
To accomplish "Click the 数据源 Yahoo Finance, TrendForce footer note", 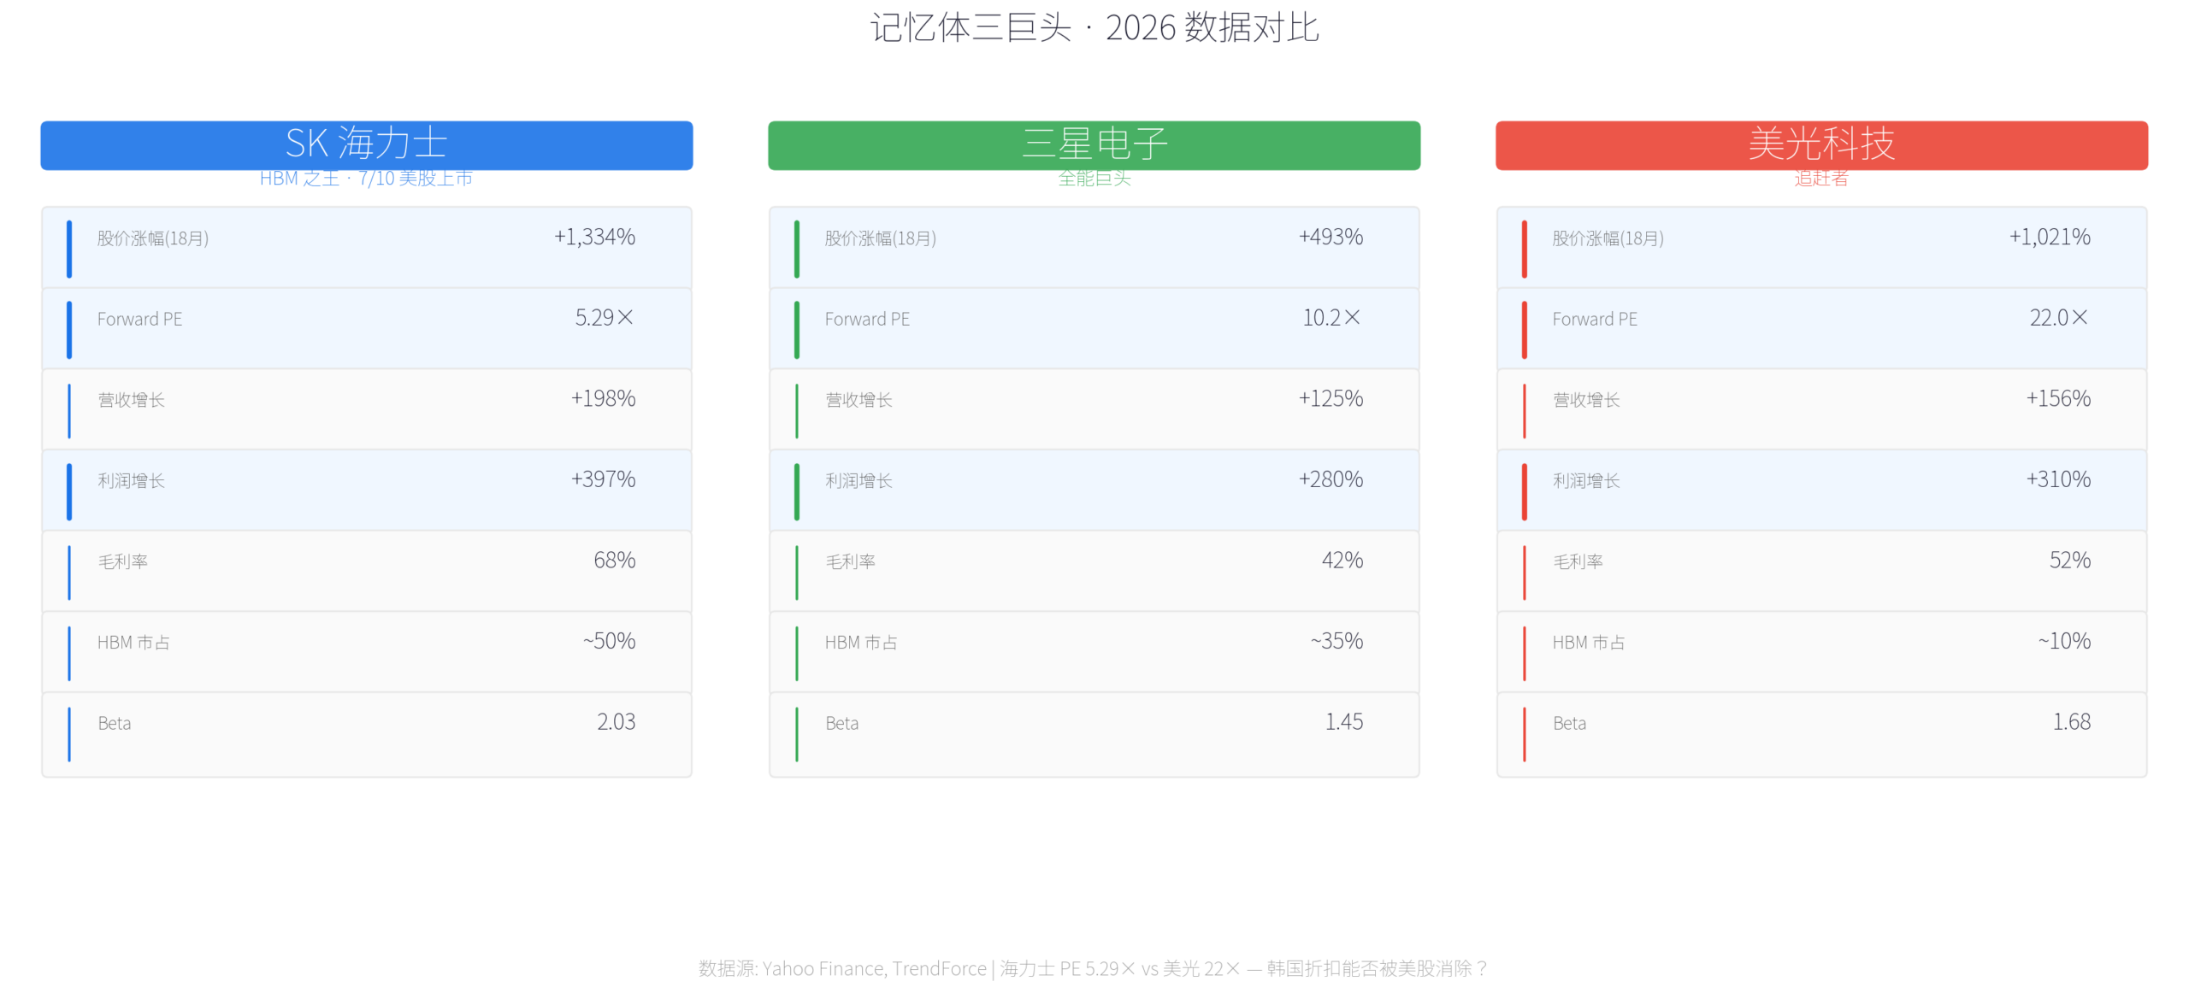I will tap(1094, 968).
